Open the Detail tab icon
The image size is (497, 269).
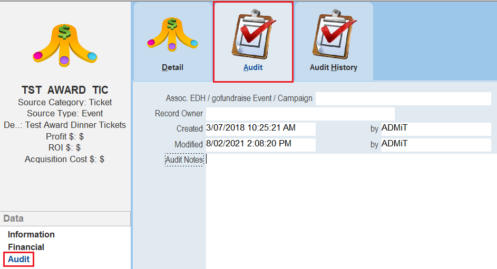click(172, 34)
